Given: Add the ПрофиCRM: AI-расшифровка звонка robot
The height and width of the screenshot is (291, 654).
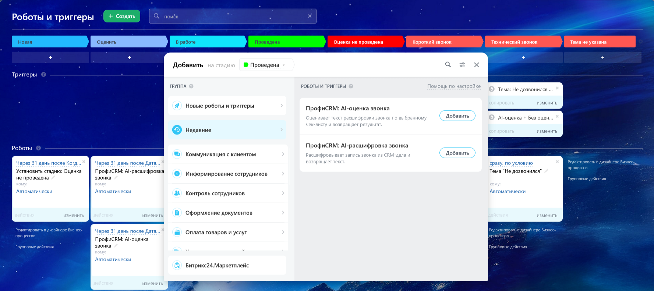Looking at the screenshot, I should (457, 153).
